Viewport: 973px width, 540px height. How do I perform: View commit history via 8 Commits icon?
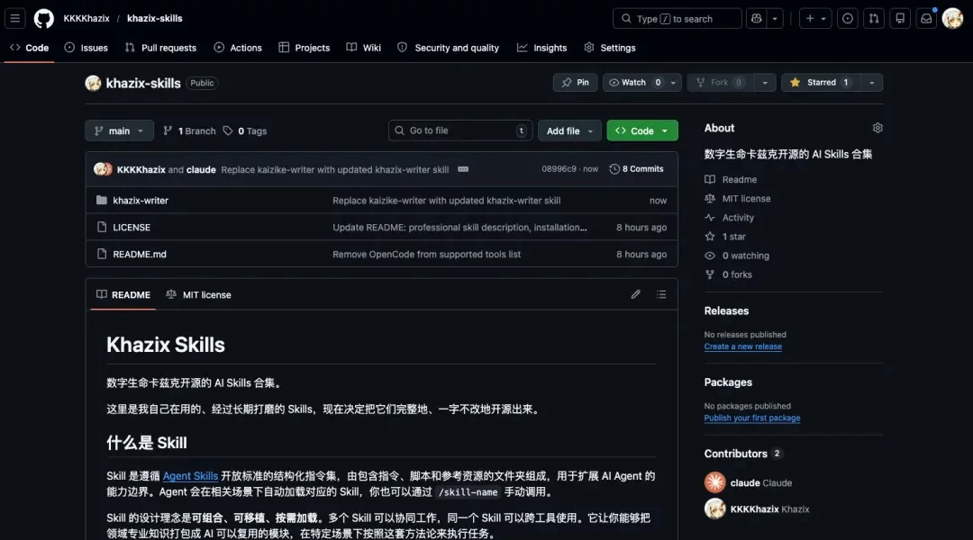point(636,168)
